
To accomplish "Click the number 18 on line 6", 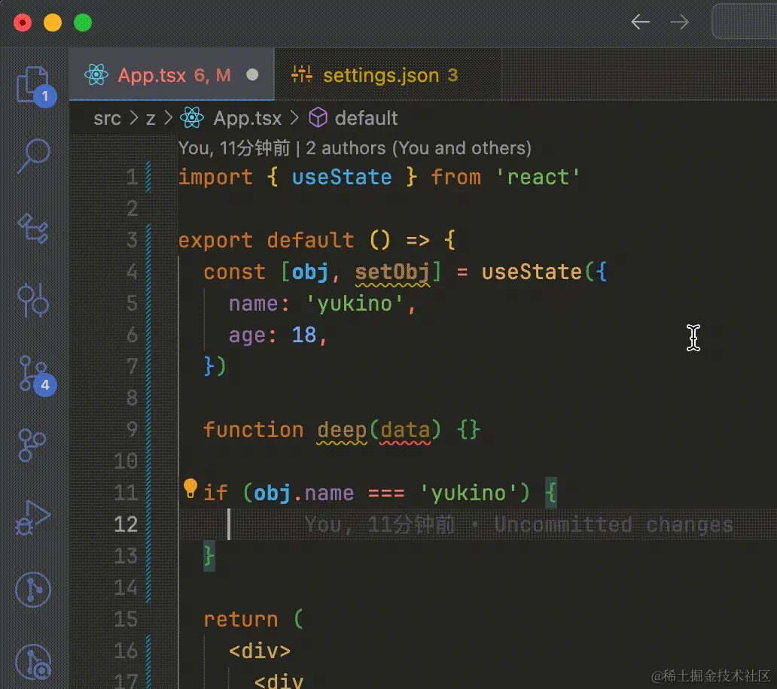I will 303,335.
